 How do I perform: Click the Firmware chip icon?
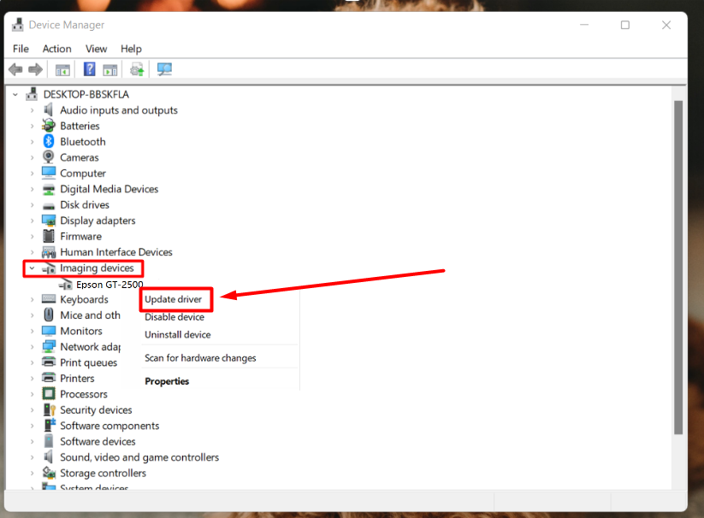pyautogui.click(x=49, y=236)
